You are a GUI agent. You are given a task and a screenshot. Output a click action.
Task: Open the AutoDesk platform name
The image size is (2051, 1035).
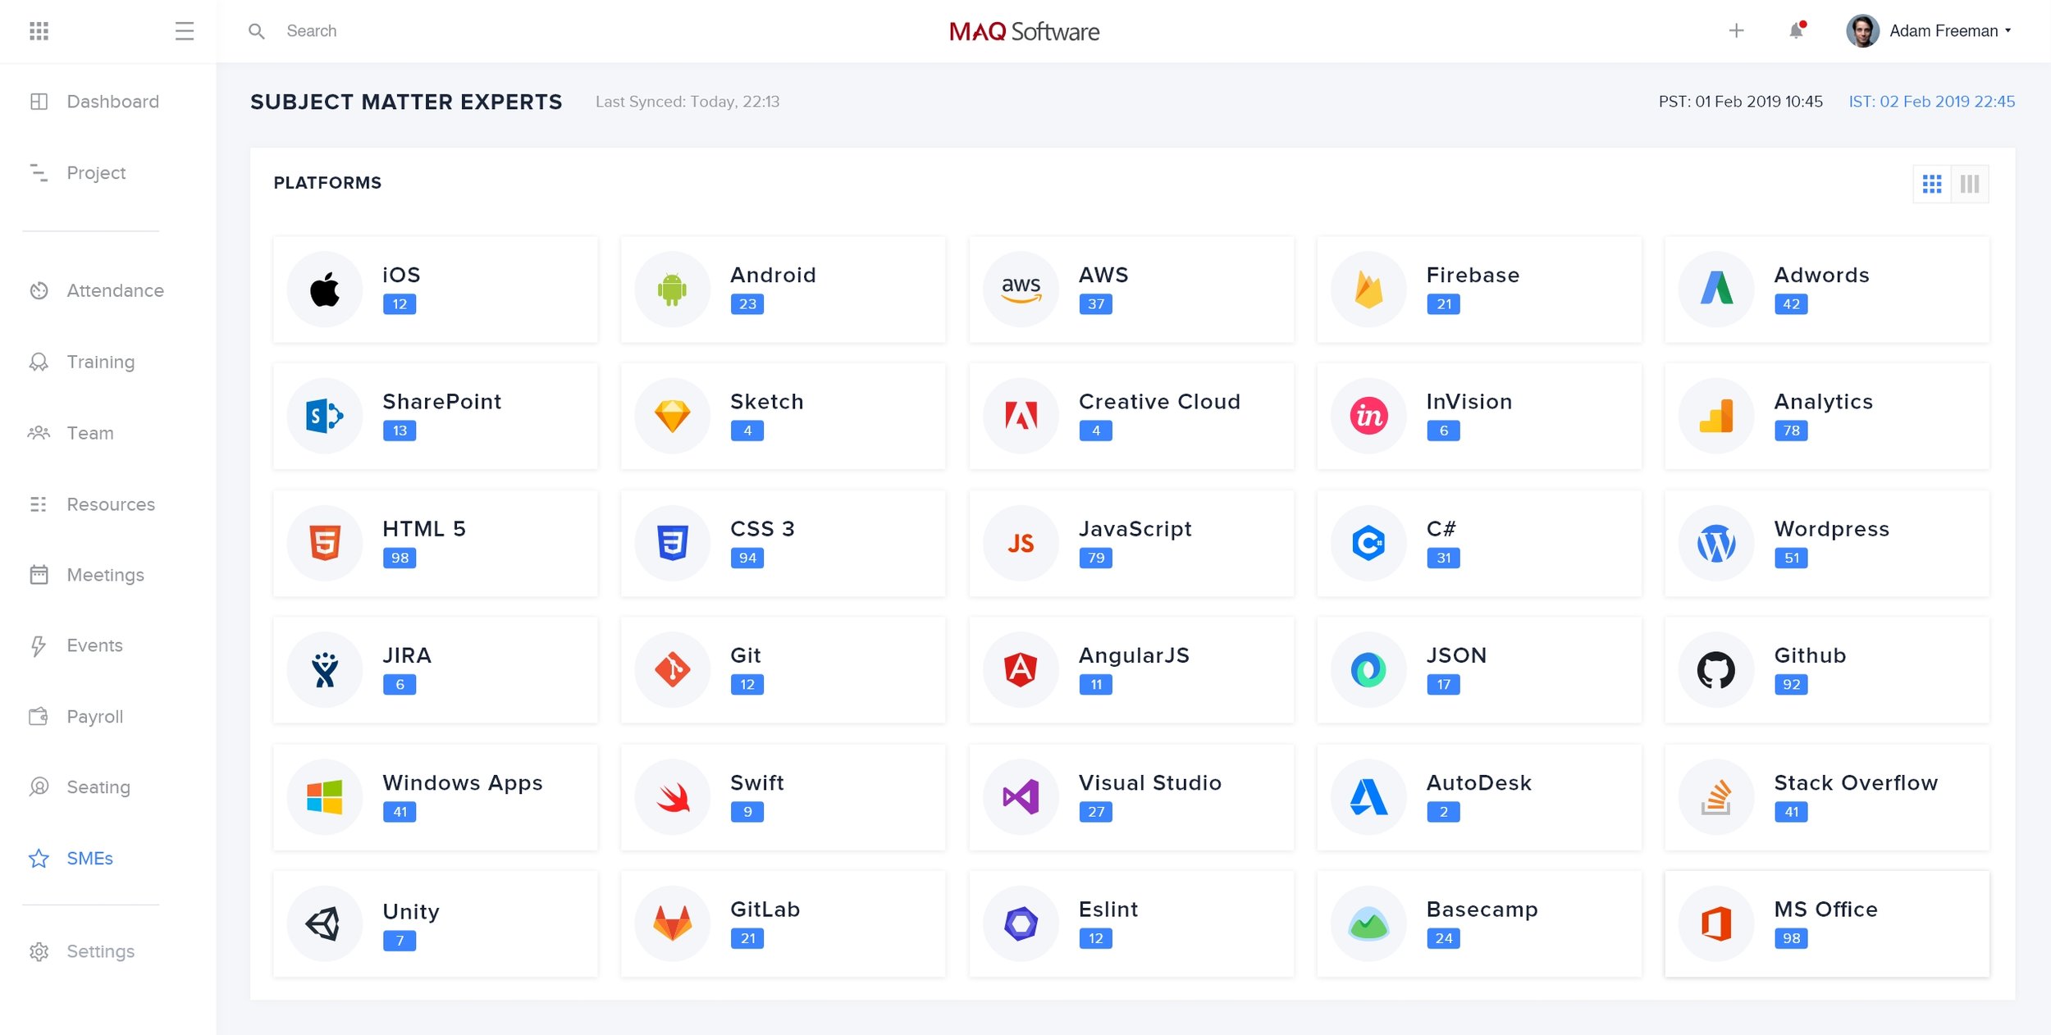[x=1478, y=782]
